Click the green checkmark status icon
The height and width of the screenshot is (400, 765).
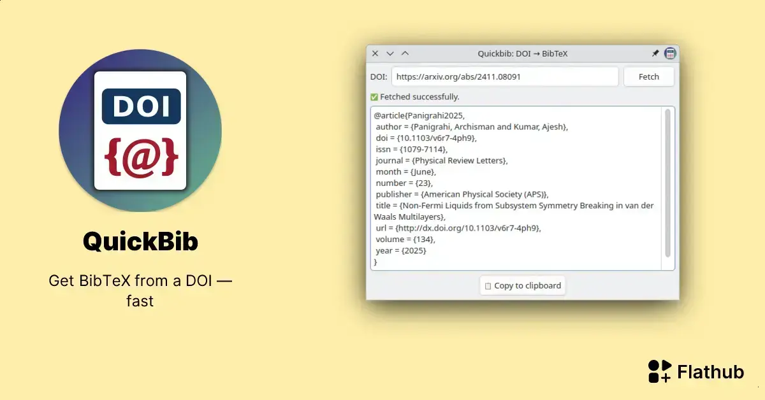pyautogui.click(x=374, y=97)
